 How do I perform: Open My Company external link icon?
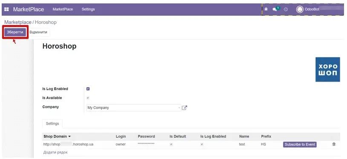pyautogui.click(x=184, y=108)
